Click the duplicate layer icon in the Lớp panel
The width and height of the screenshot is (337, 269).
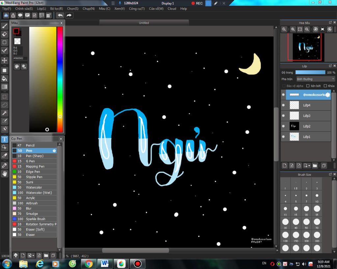324,166
